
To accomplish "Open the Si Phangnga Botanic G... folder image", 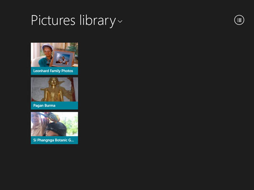I will (x=54, y=124).
